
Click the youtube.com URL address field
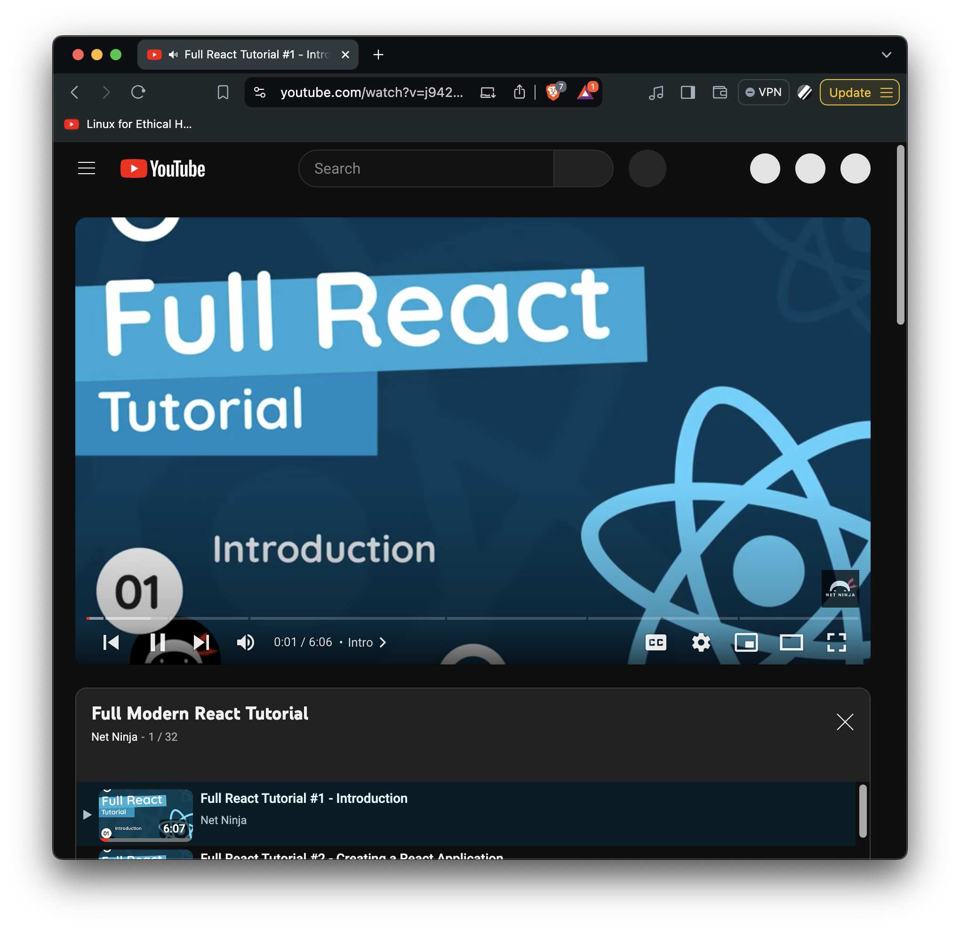coord(371,92)
